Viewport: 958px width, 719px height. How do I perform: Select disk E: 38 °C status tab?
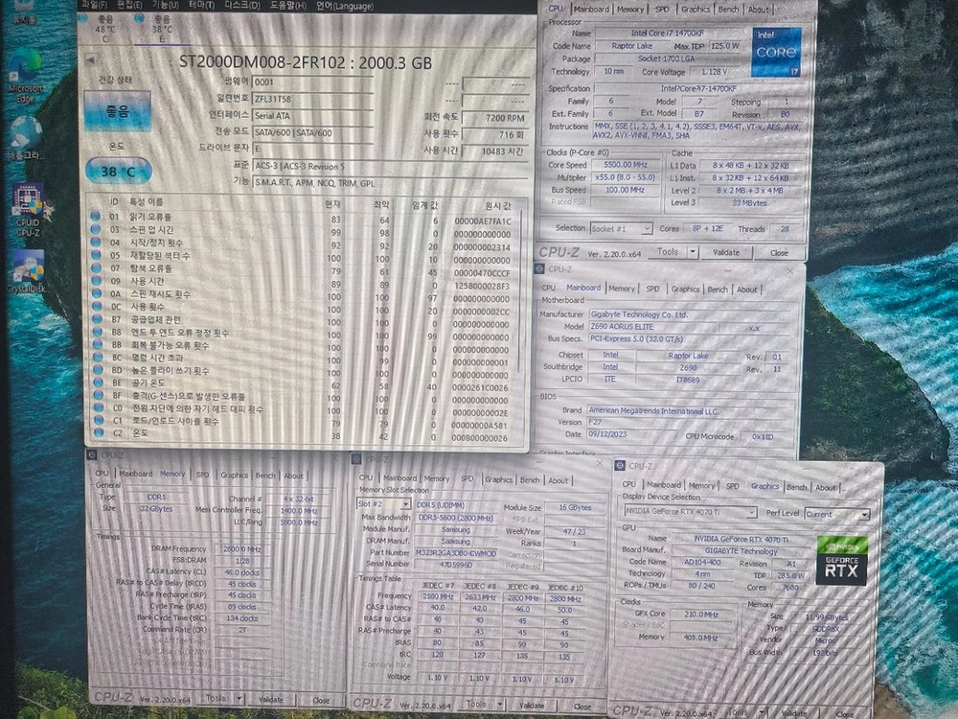(161, 28)
